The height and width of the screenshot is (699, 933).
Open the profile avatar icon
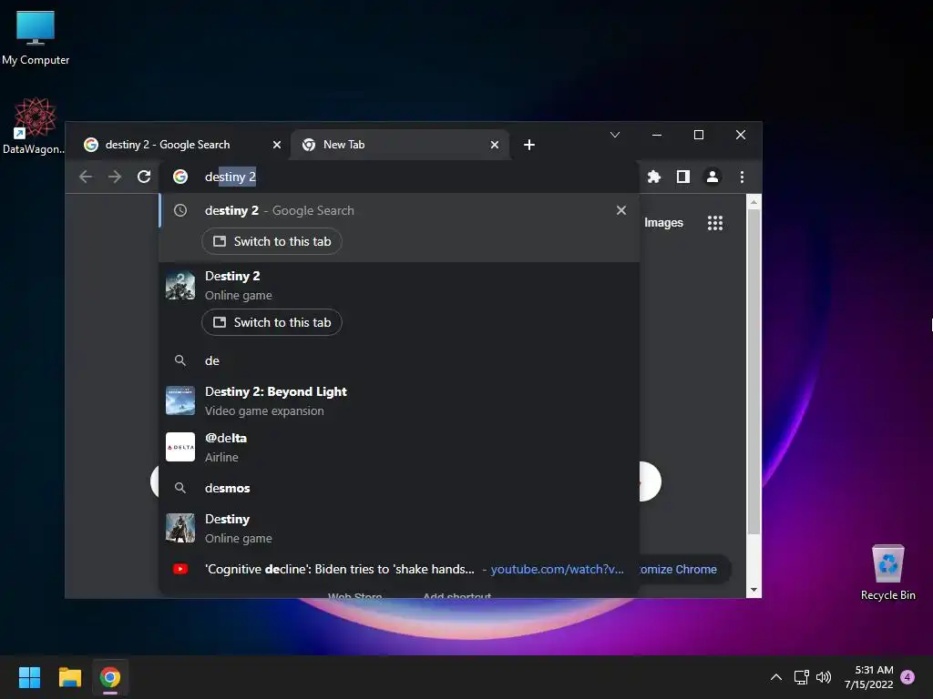pyautogui.click(x=713, y=177)
